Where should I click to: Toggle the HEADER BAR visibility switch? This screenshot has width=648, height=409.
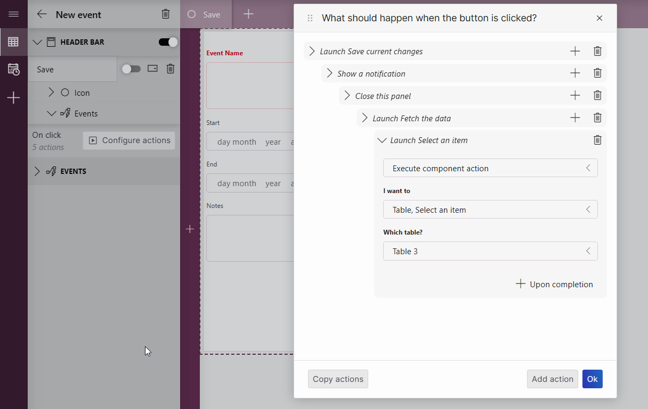pos(168,41)
